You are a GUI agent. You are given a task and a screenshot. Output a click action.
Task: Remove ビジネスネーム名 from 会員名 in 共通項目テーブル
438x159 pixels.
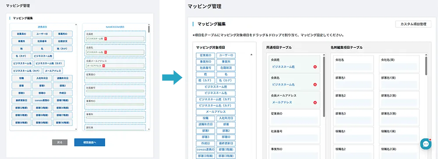point(315,85)
